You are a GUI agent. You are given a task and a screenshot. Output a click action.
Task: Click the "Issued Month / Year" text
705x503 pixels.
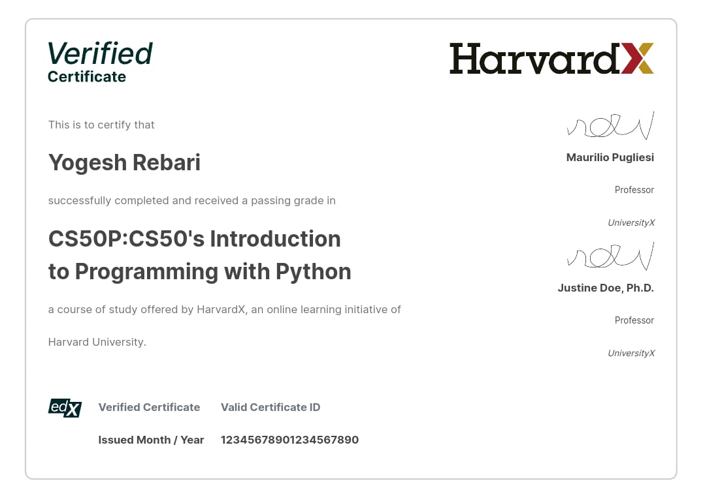click(151, 440)
